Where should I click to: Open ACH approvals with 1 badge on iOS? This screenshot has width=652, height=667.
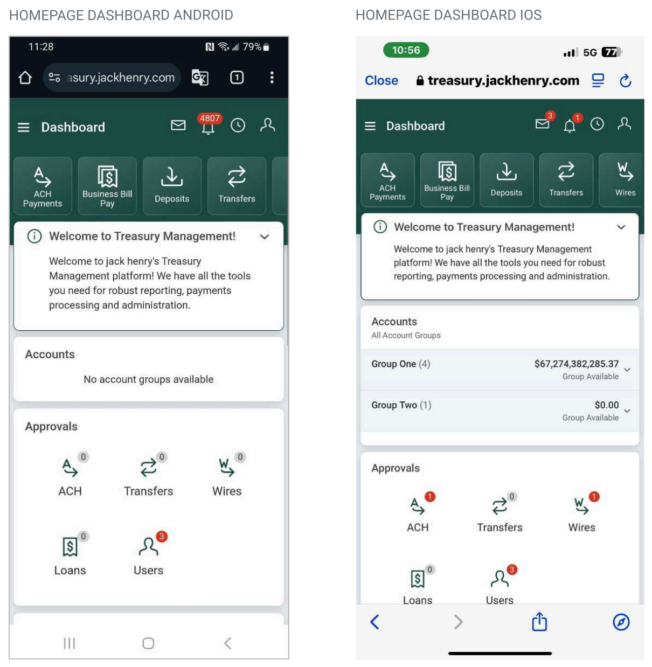[418, 513]
